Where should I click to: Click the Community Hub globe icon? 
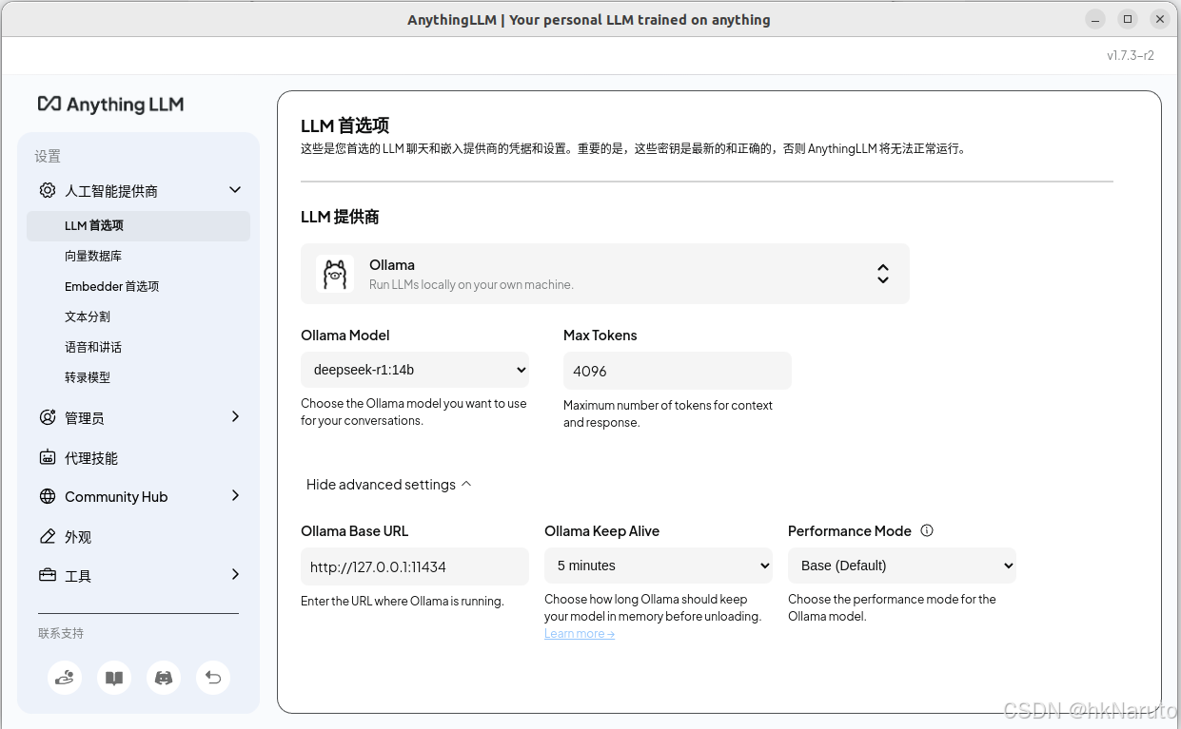coord(48,496)
